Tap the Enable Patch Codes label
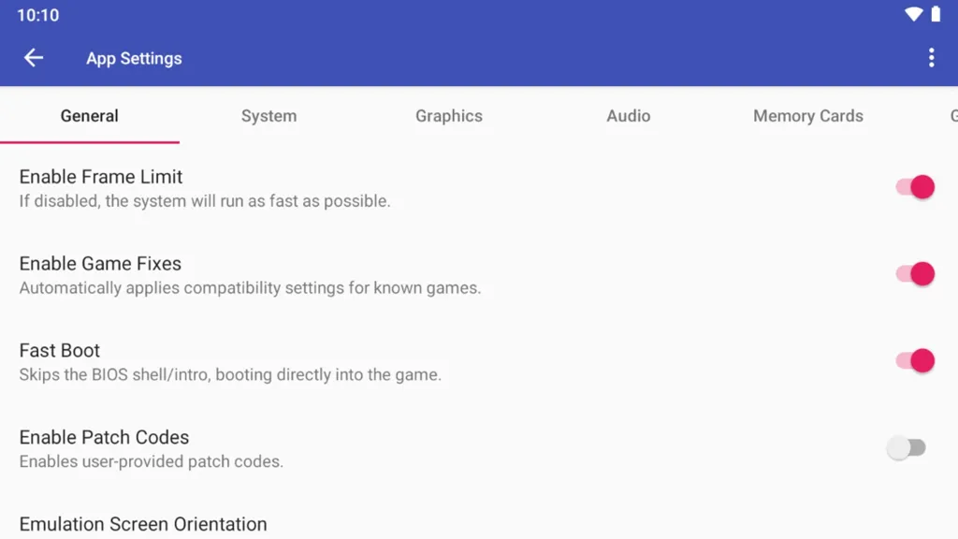Viewport: 958px width, 539px height. (104, 437)
